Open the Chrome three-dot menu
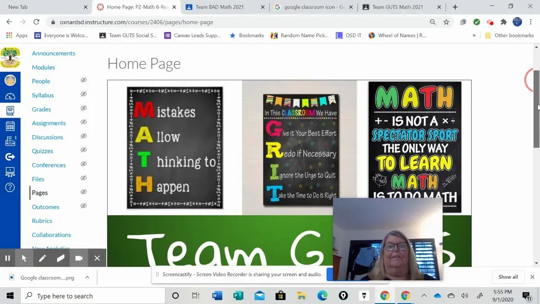Image resolution: width=540 pixels, height=304 pixels. [x=531, y=22]
